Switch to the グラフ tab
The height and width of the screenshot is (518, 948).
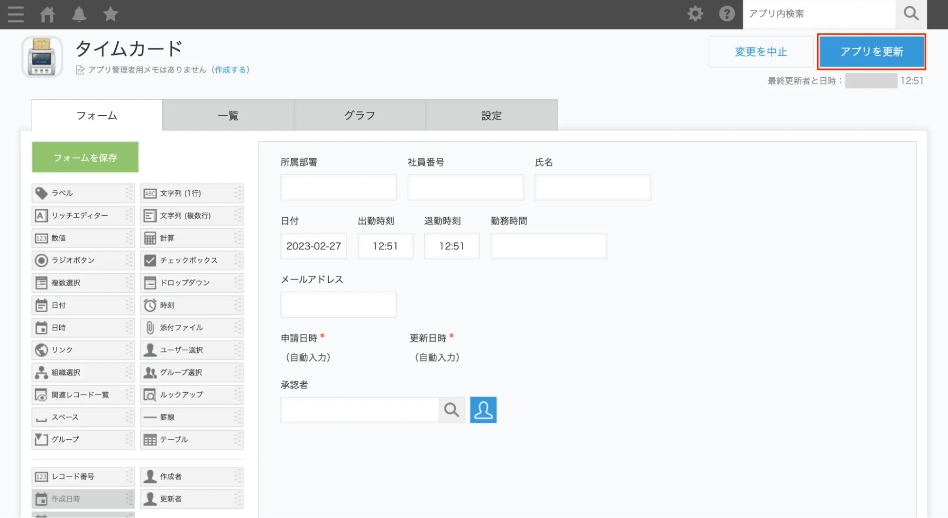click(360, 115)
